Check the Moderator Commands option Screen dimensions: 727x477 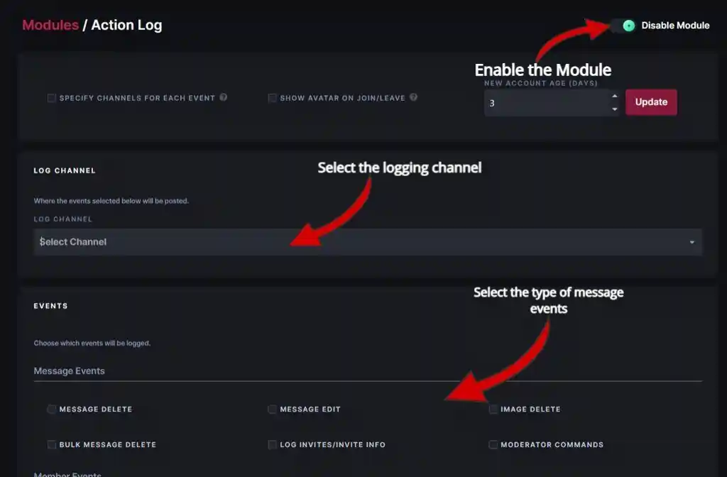(493, 445)
